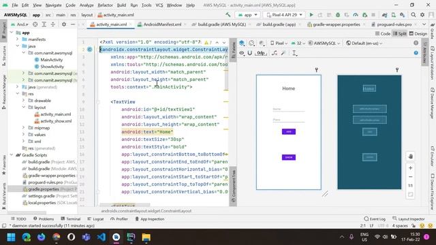Screen dimensions: 436x245
Task: Open the Android project view dropdown
Action: 20,24
